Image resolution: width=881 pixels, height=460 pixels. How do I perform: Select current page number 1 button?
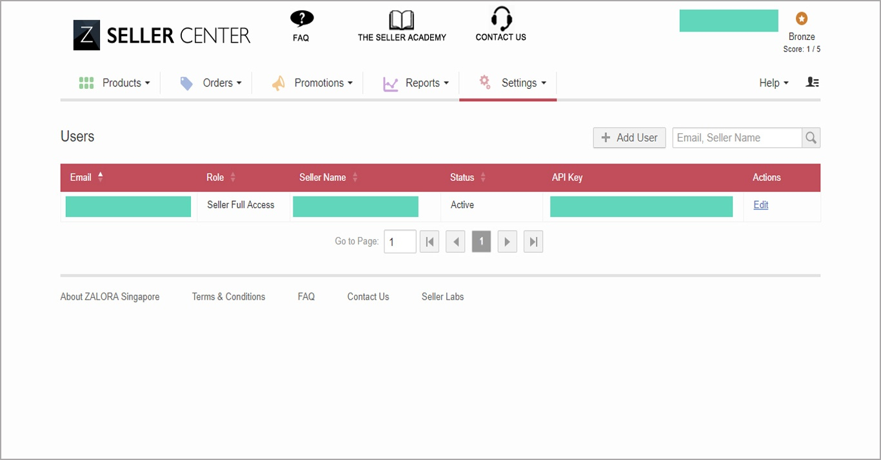point(481,242)
